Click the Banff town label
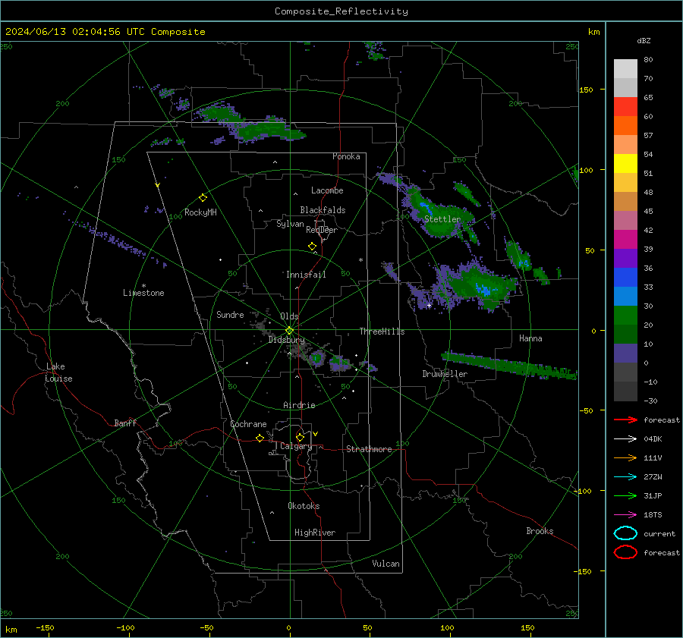 [x=125, y=423]
